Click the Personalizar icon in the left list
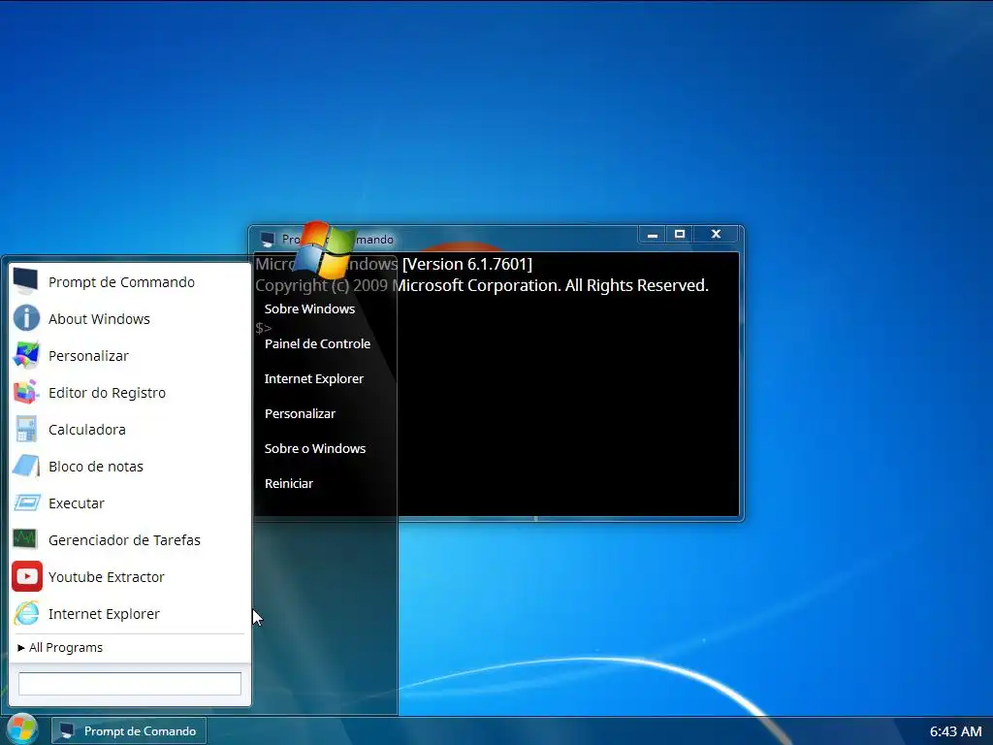 pyautogui.click(x=26, y=355)
